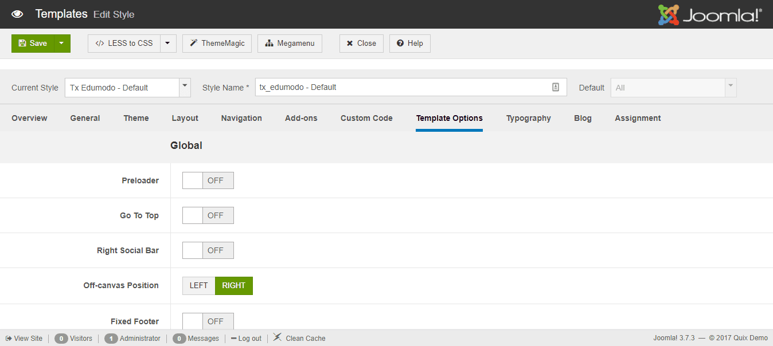The image size is (773, 346).
Task: Switch to the Layout tab
Action: click(x=185, y=118)
